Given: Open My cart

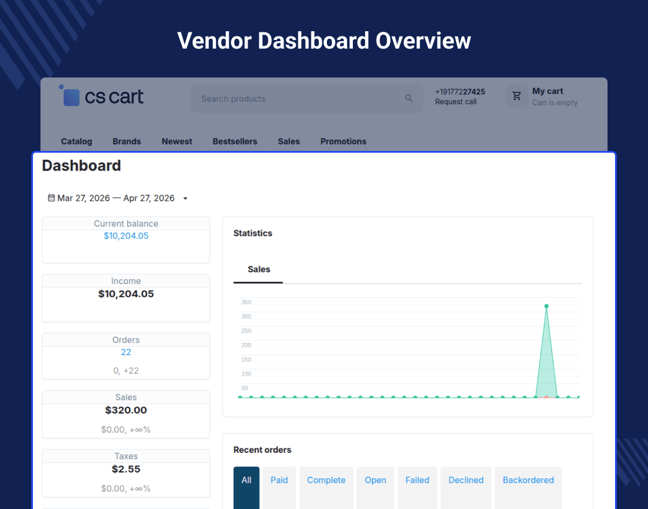Looking at the screenshot, I should point(547,91).
